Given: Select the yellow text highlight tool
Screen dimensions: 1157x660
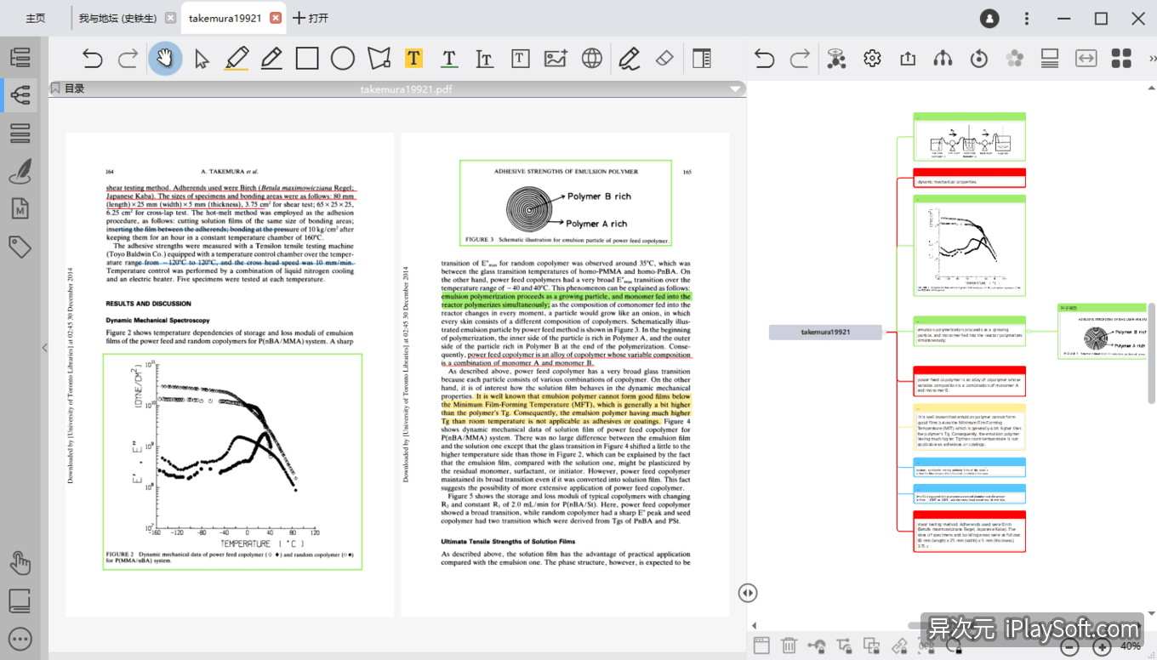Looking at the screenshot, I should pos(413,58).
